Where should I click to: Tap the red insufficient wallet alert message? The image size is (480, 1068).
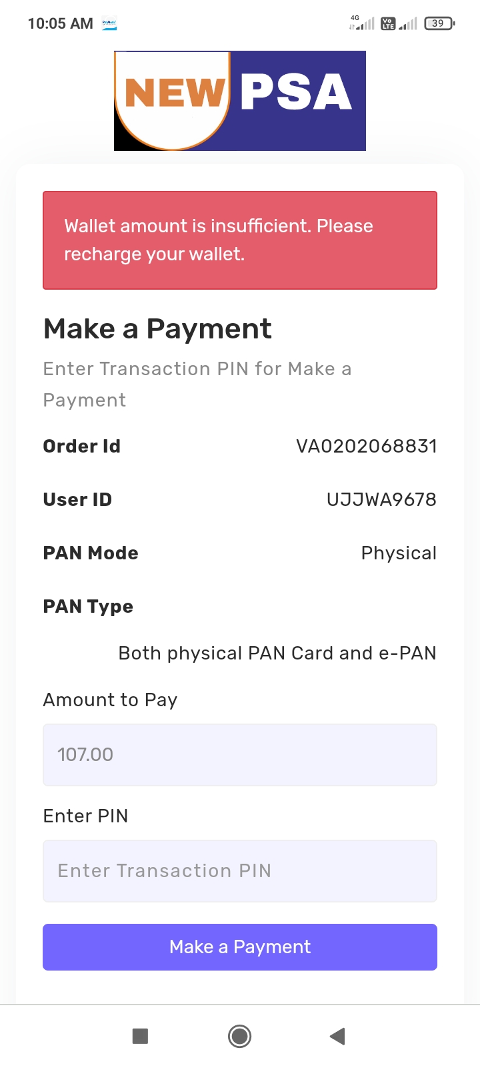pos(240,240)
